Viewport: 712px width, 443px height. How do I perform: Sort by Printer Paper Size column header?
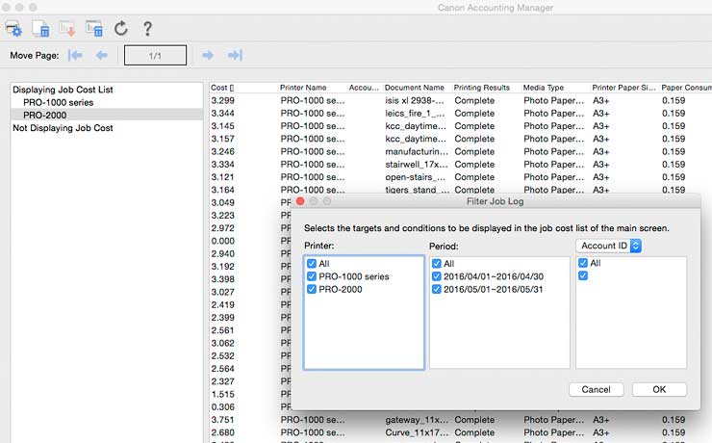623,88
